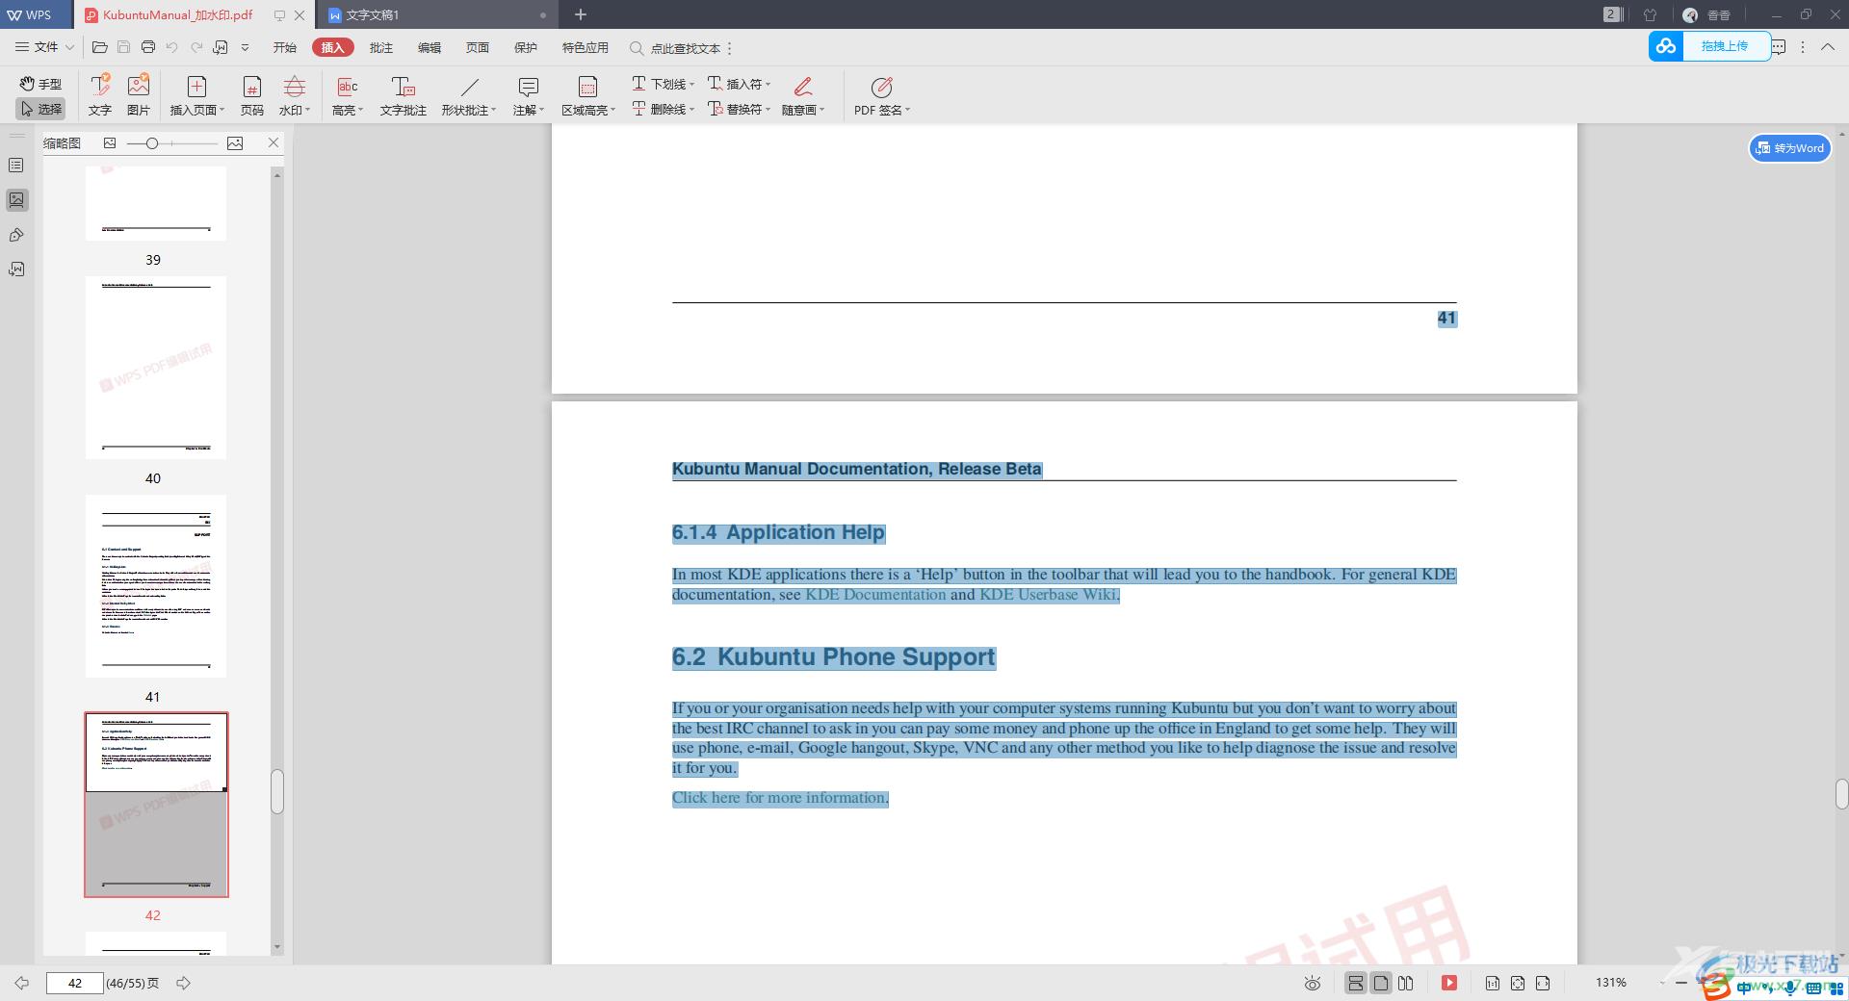Start slideshow play button

pyautogui.click(x=1448, y=983)
